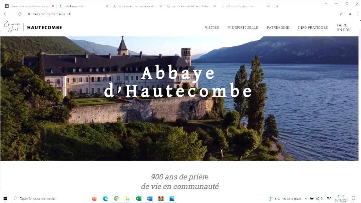Open a new browser tab

[x=277, y=6]
